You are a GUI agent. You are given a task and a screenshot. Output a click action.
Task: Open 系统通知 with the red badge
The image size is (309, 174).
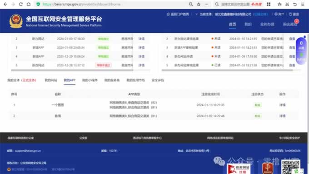(290, 24)
